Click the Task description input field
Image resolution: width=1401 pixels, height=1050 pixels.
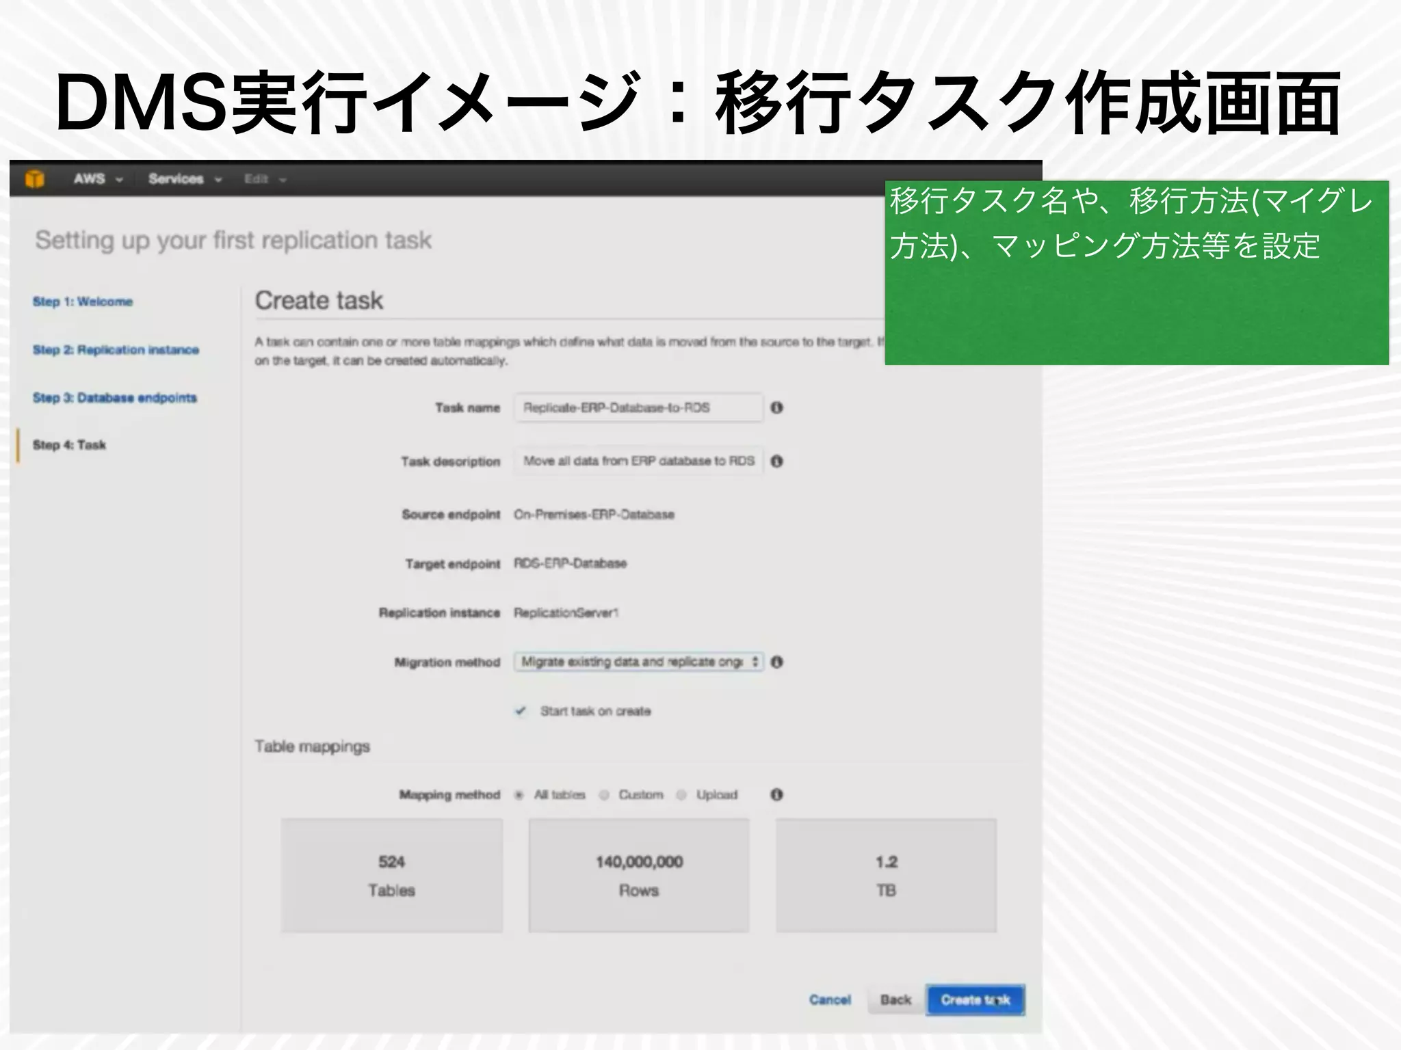tap(638, 461)
